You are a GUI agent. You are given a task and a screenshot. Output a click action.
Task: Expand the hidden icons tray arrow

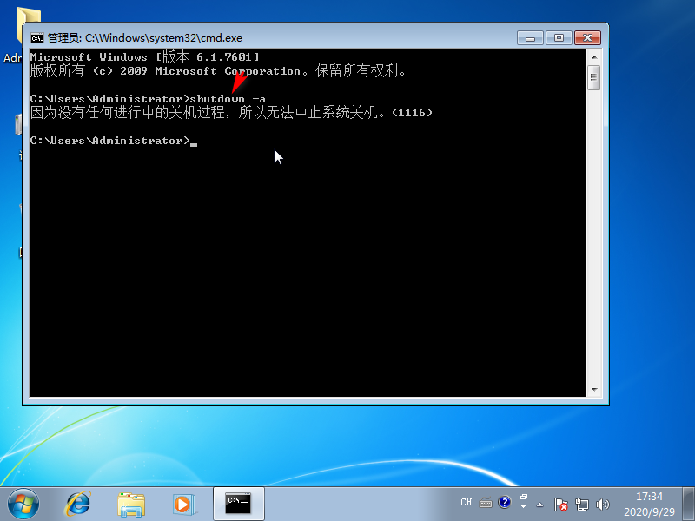pos(539,504)
